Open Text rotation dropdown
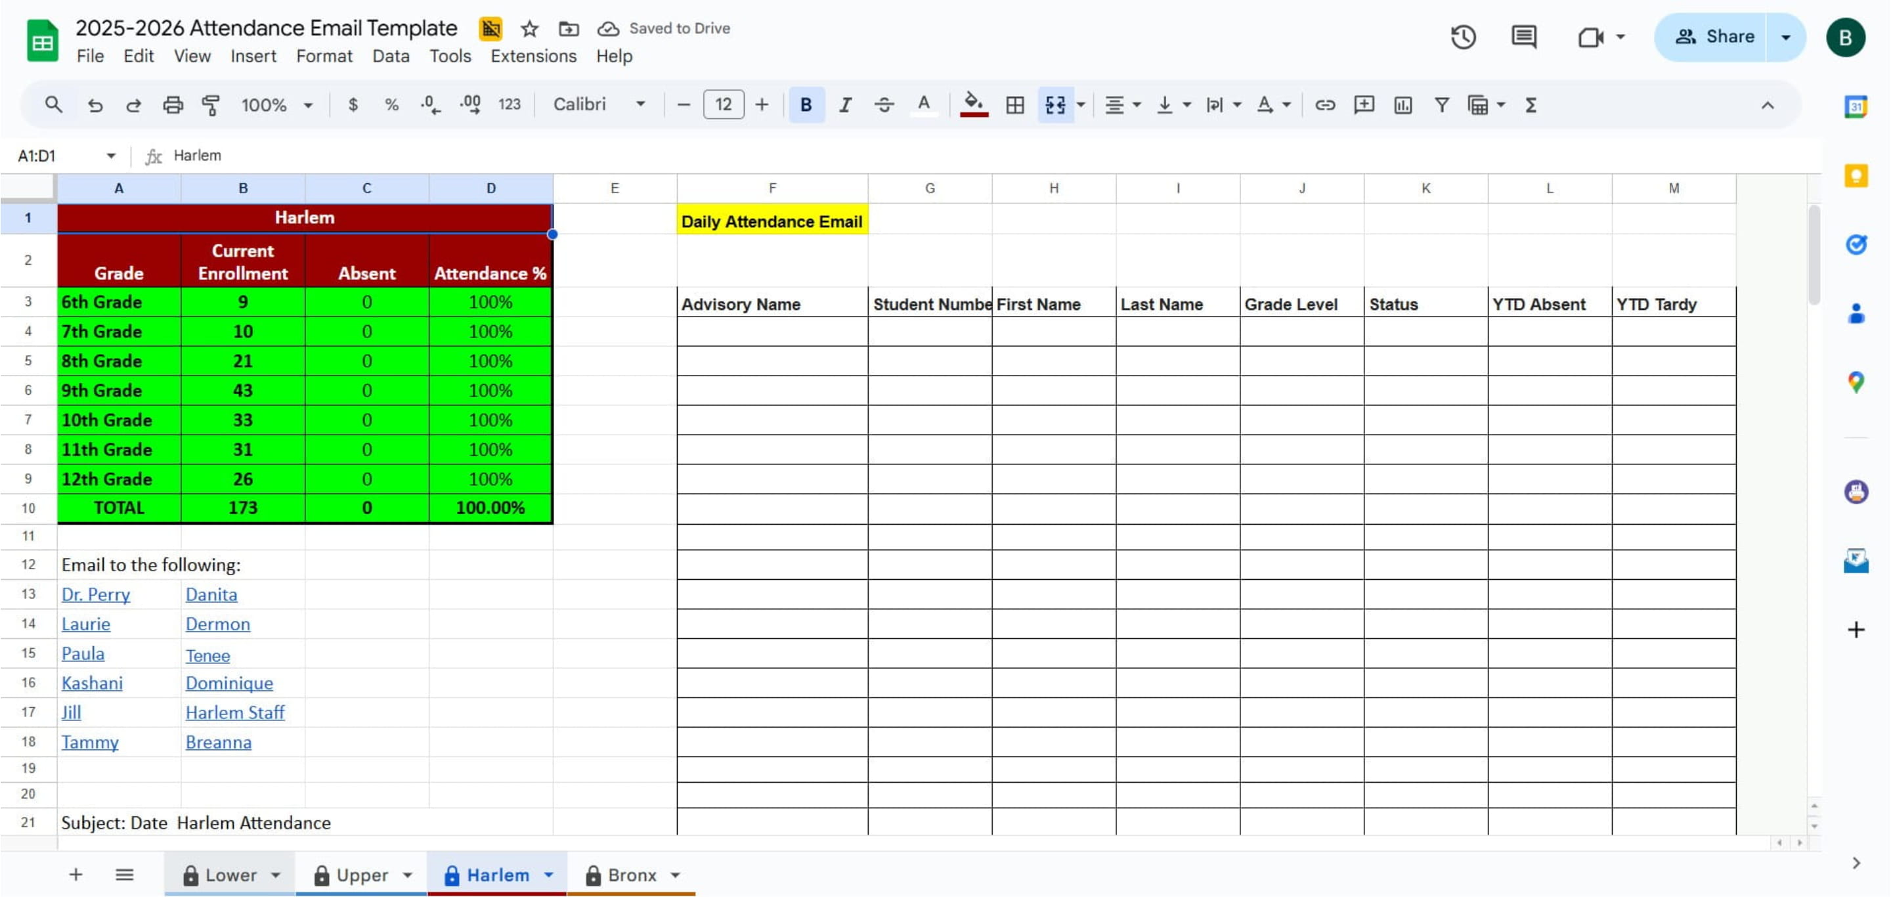The height and width of the screenshot is (897, 1891). pyautogui.click(x=1273, y=105)
